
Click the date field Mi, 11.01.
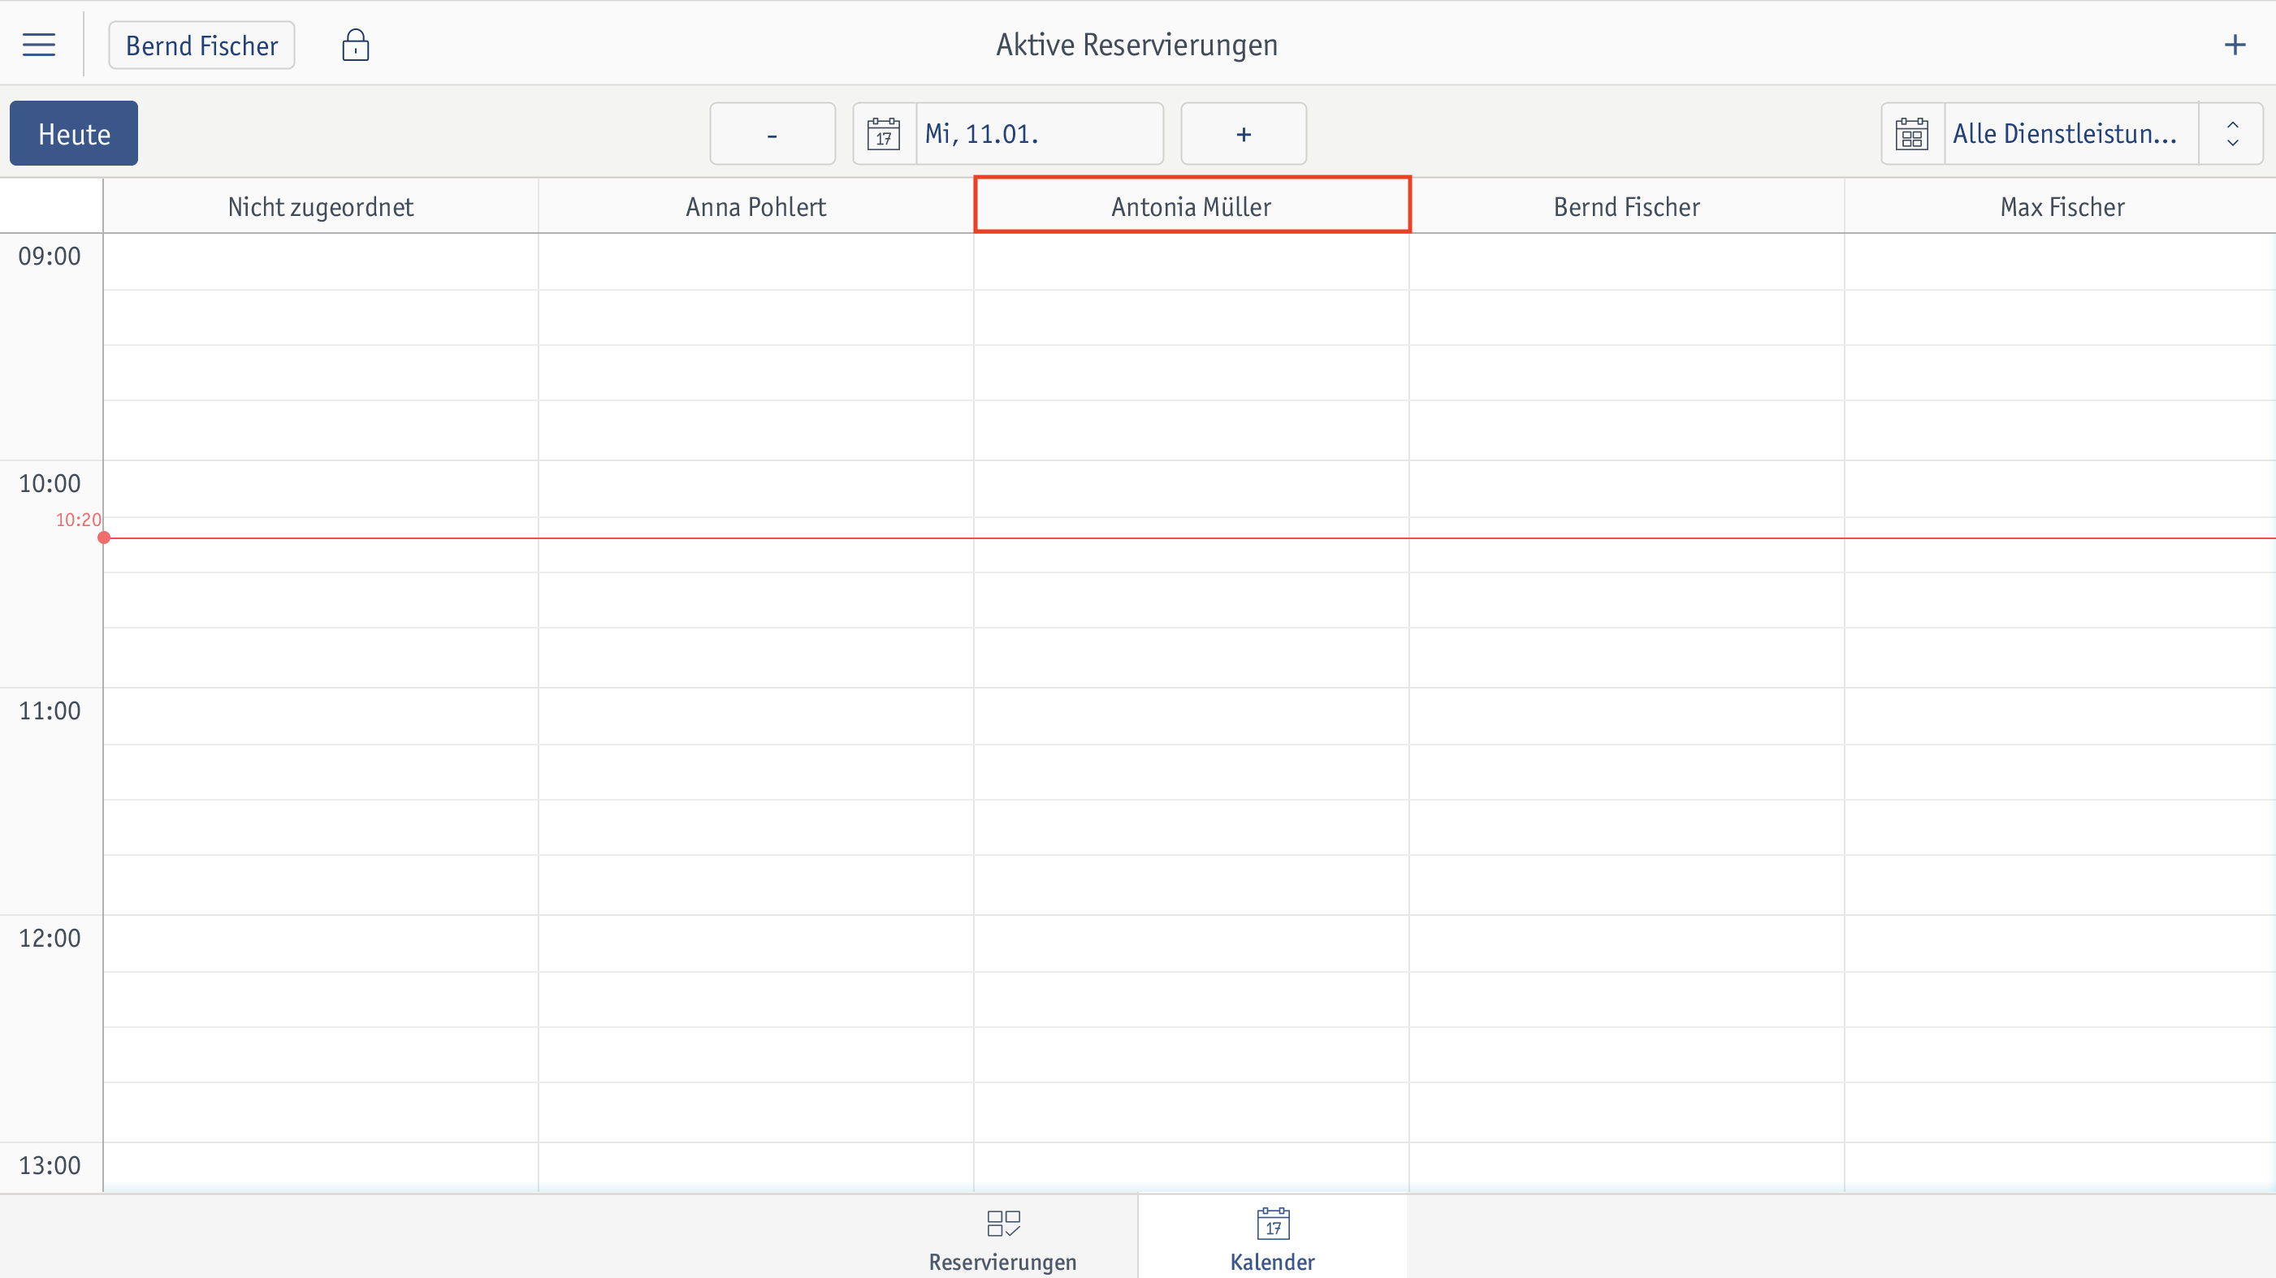(x=1039, y=133)
